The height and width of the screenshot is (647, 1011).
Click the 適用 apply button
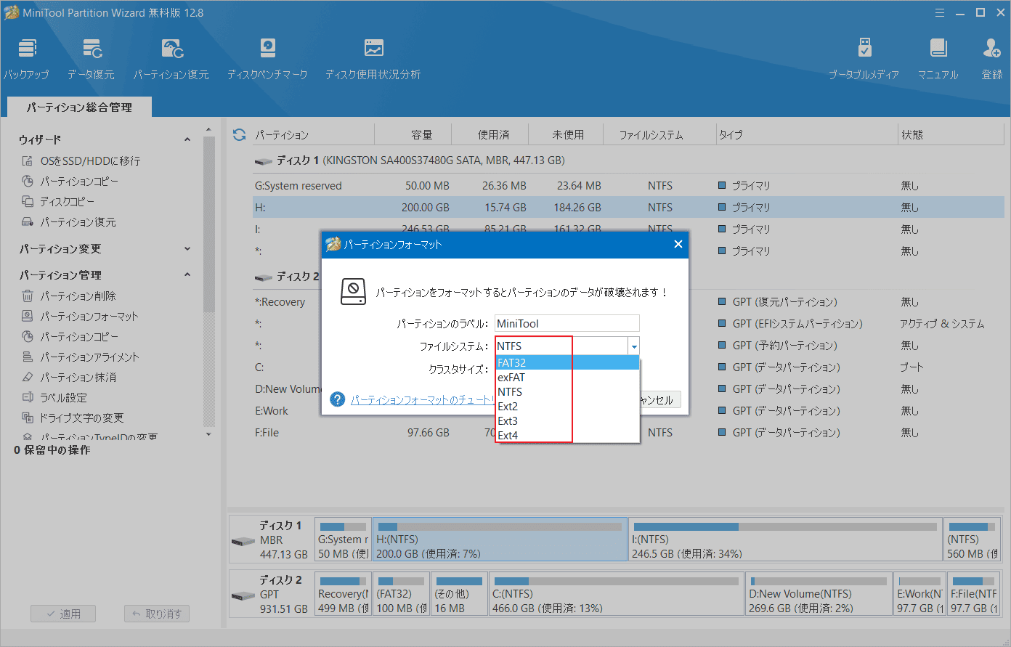[x=63, y=614]
